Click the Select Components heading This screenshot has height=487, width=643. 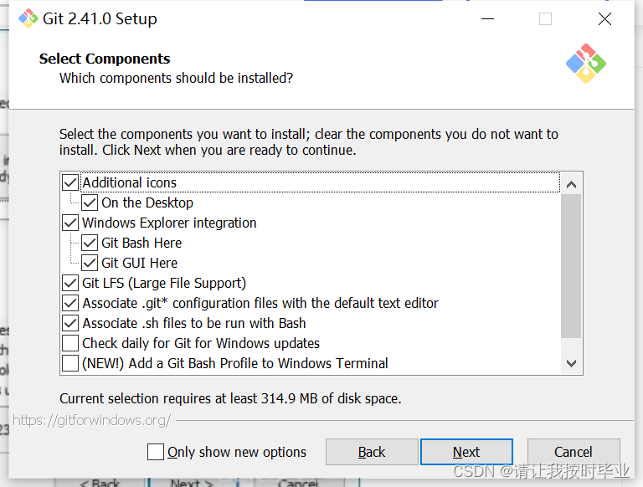pos(105,59)
